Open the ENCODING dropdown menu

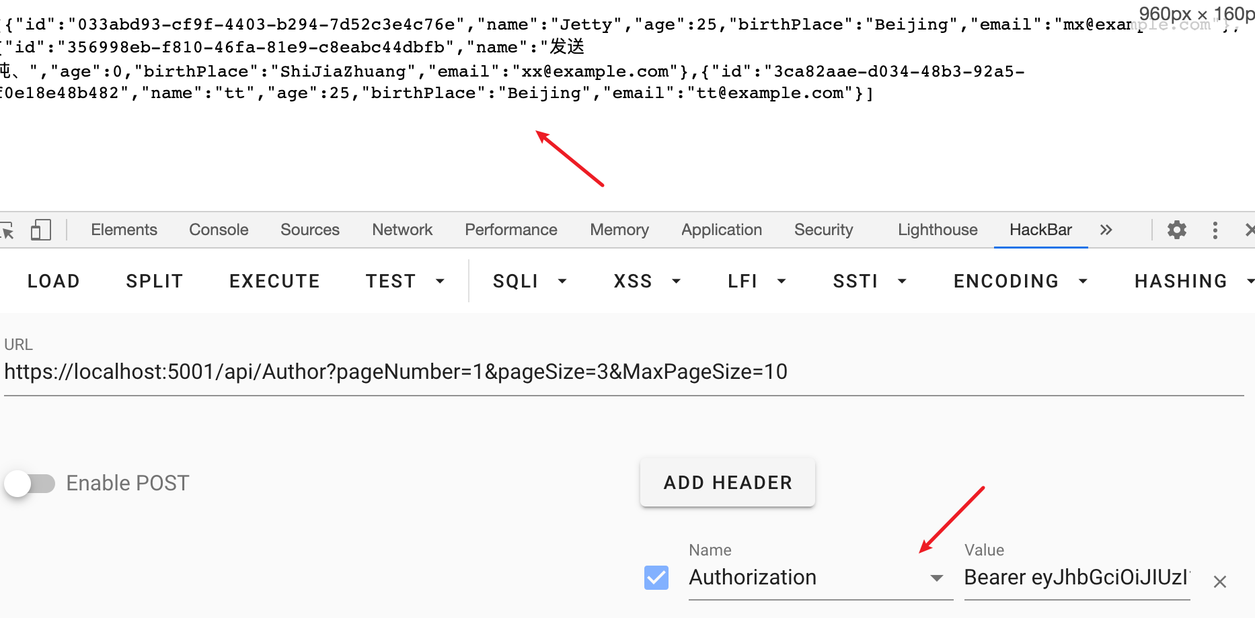pyautogui.click(x=1020, y=281)
